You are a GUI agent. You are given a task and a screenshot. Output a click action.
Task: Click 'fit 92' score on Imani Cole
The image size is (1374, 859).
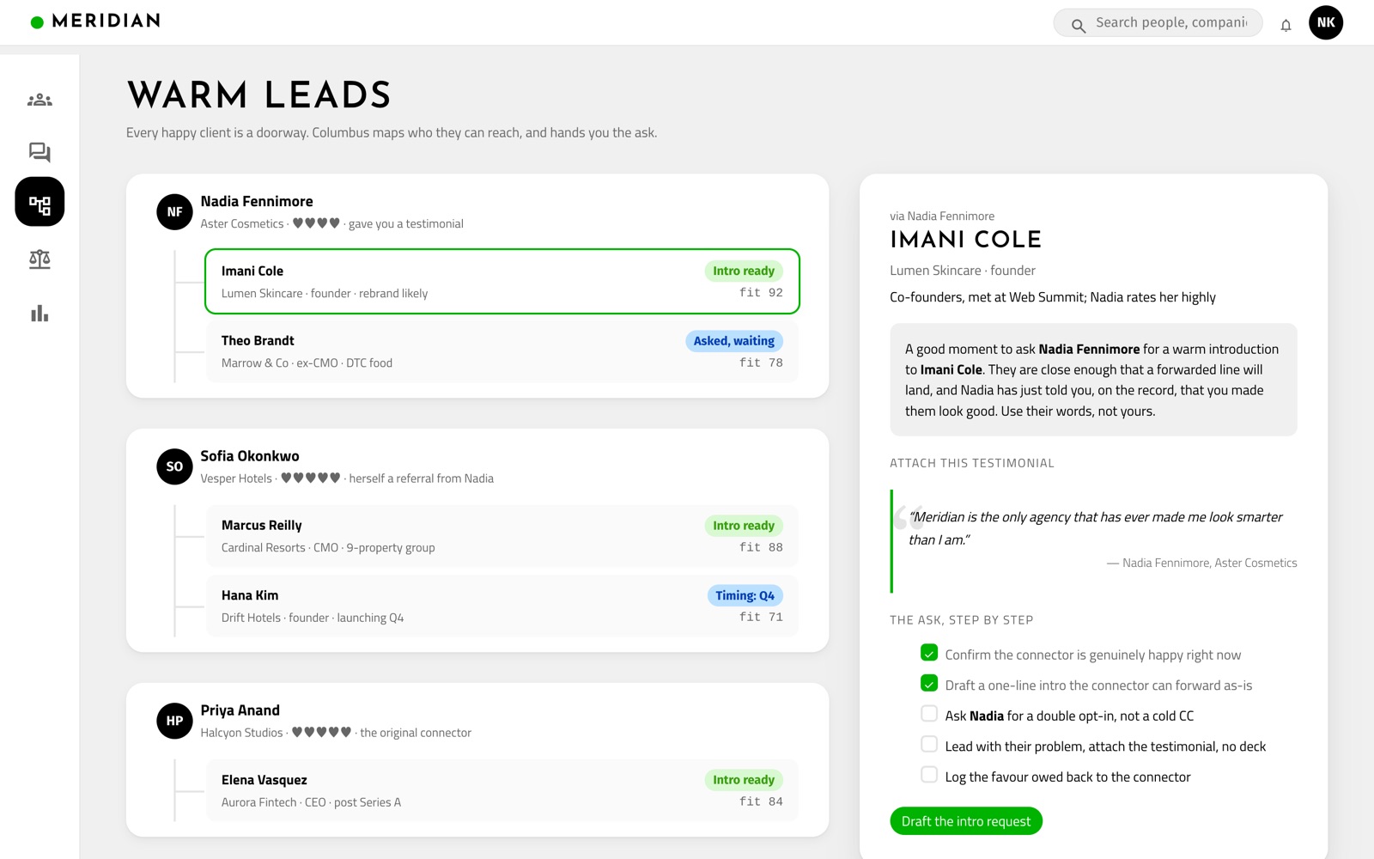point(761,293)
